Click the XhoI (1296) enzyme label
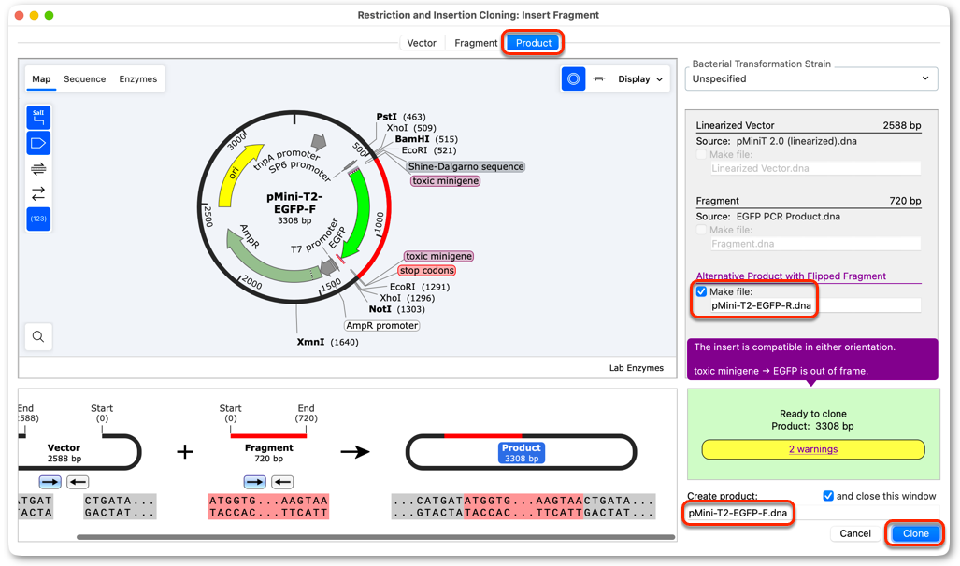960x566 pixels. pos(408,298)
